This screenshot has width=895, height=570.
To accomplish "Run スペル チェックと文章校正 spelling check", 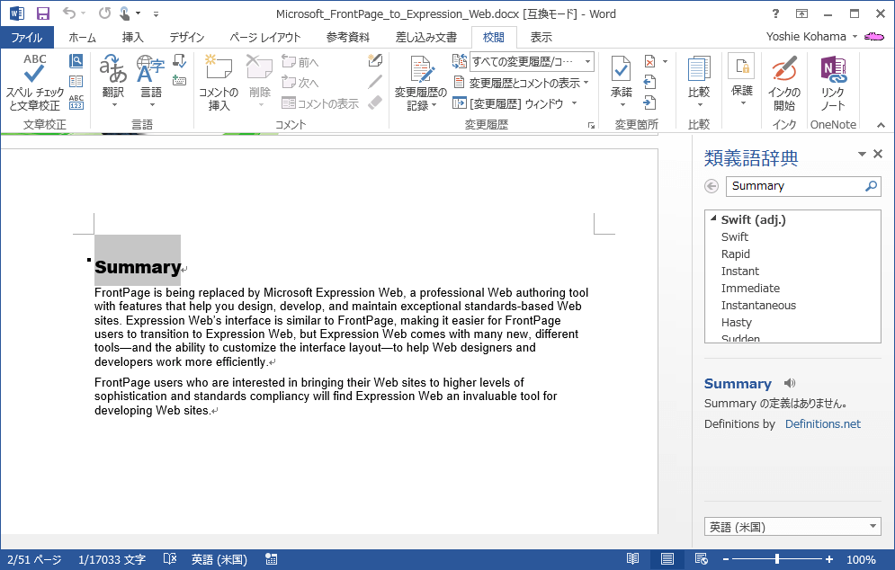I will click(x=34, y=83).
